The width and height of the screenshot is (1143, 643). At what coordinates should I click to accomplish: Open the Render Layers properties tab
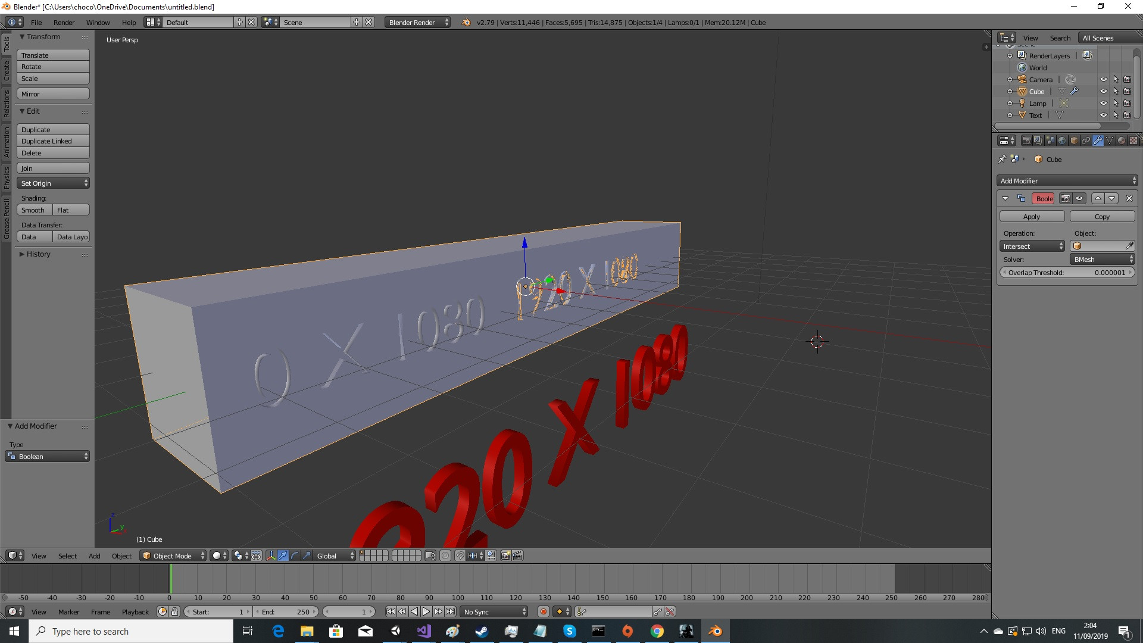point(1038,141)
